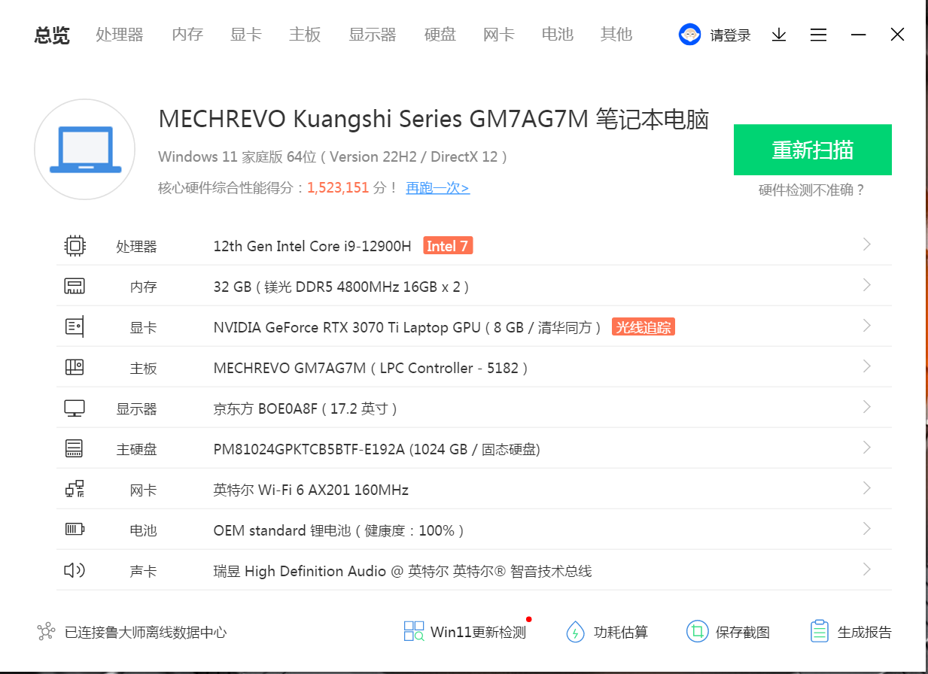Click the Windows 11 家庭版 version text

click(x=333, y=157)
